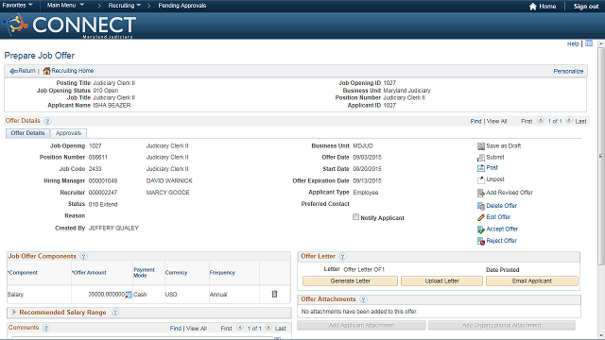Click hiring manager name DAVID WARNICK
605x340 pixels.
pyautogui.click(x=169, y=180)
